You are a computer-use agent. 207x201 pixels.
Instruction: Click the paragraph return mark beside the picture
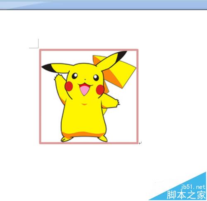[140, 143]
